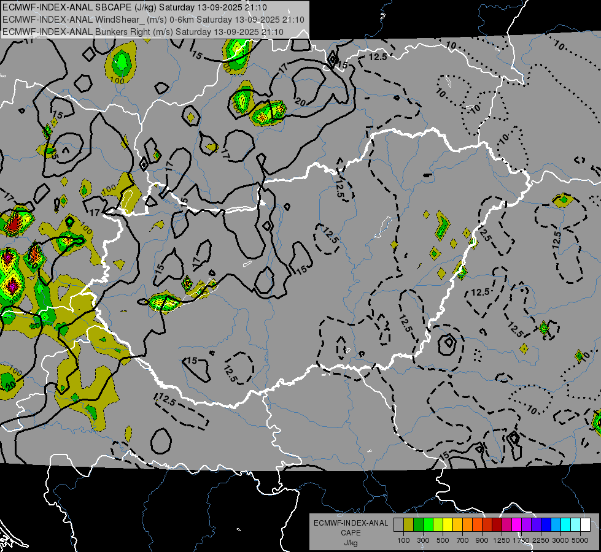The image size is (601, 552).
Task: Click the legend value 500
Action: 443,540
